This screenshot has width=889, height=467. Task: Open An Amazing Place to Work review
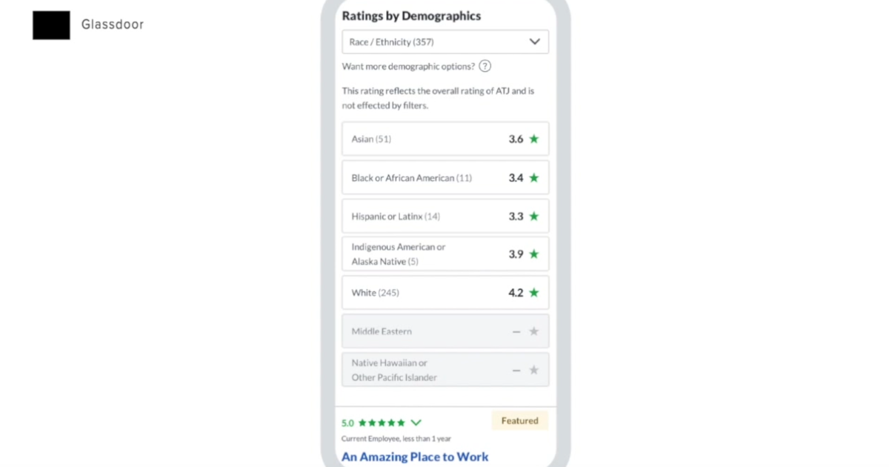(x=415, y=457)
